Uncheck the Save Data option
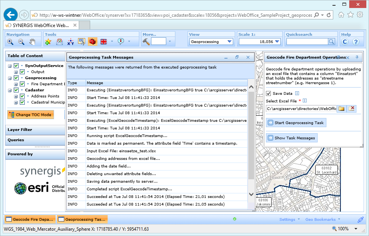The width and height of the screenshot is (369, 236). click(269, 93)
